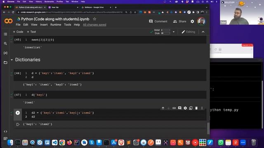Add a new Text cell
Viewport: 264px width, 148px height.
[31, 32]
